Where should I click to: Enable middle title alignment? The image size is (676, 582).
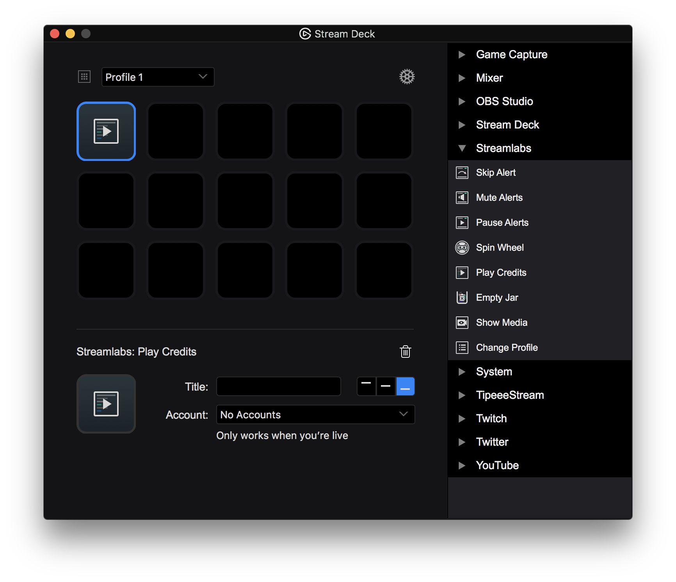[x=386, y=386]
